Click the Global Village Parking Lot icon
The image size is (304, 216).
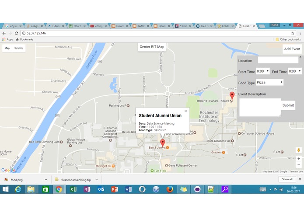[70, 146]
